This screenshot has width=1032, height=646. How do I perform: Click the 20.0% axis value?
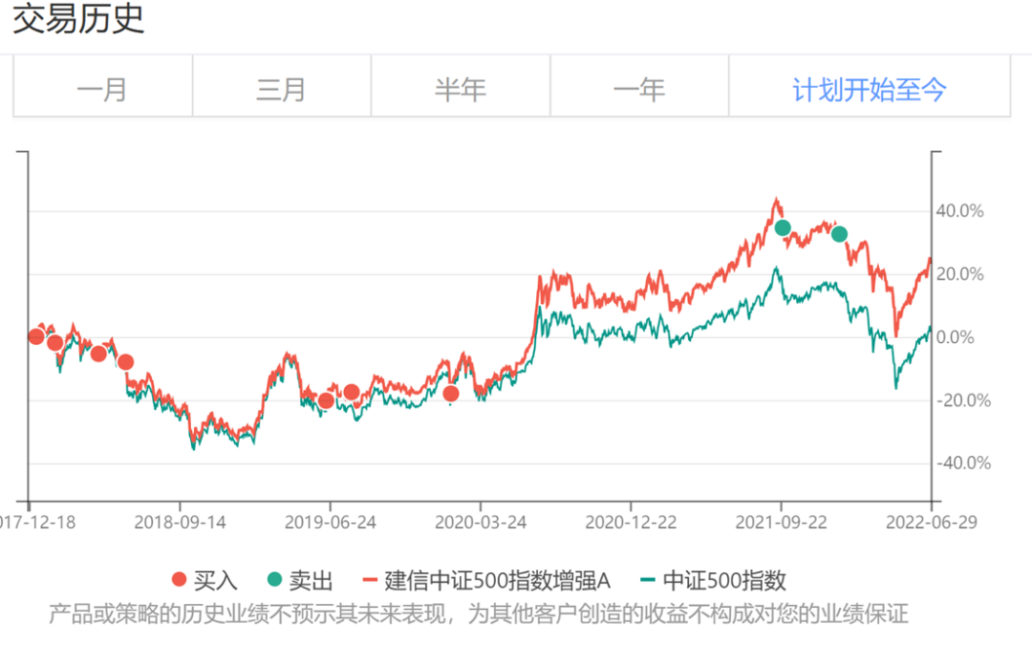click(959, 274)
